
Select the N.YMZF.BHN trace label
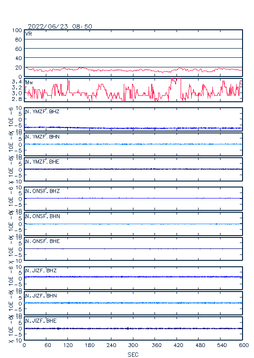[42, 137]
